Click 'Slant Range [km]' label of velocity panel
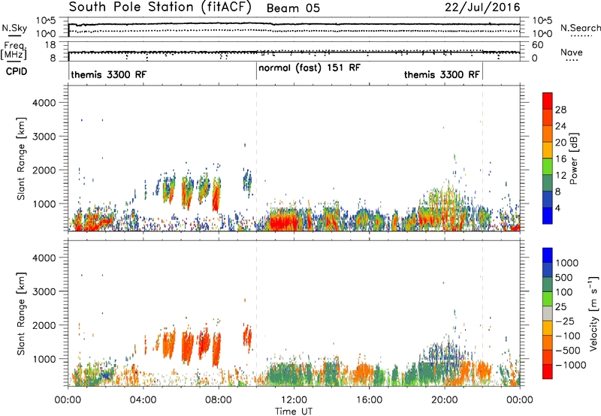Screen dimensions: 601x416 (21, 314)
